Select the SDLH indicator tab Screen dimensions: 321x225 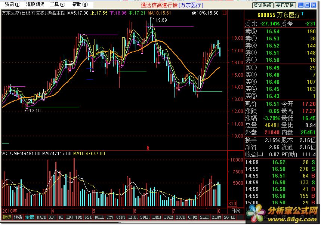tap(145, 217)
